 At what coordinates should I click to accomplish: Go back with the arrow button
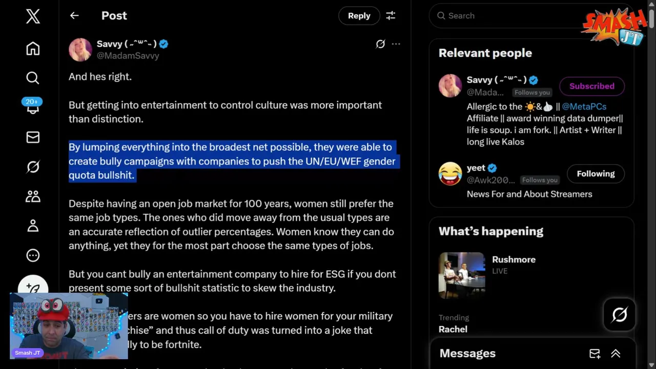(x=74, y=16)
